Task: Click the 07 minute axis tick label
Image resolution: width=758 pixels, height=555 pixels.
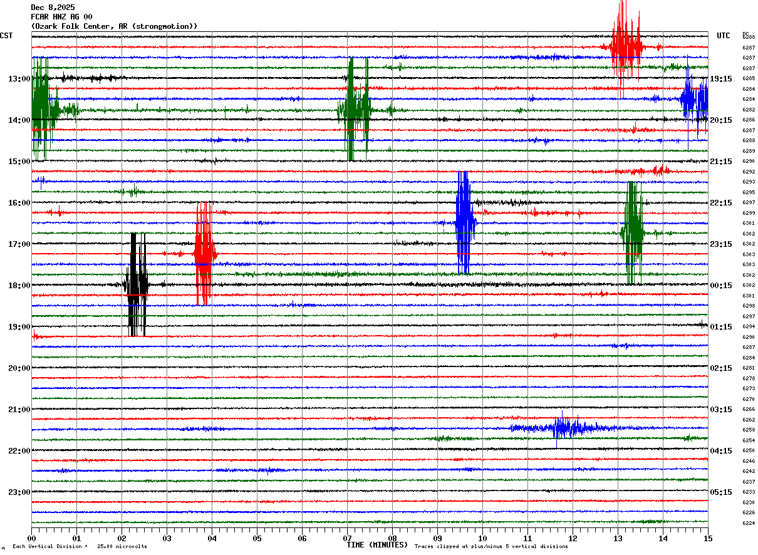Action: pyautogui.click(x=347, y=538)
